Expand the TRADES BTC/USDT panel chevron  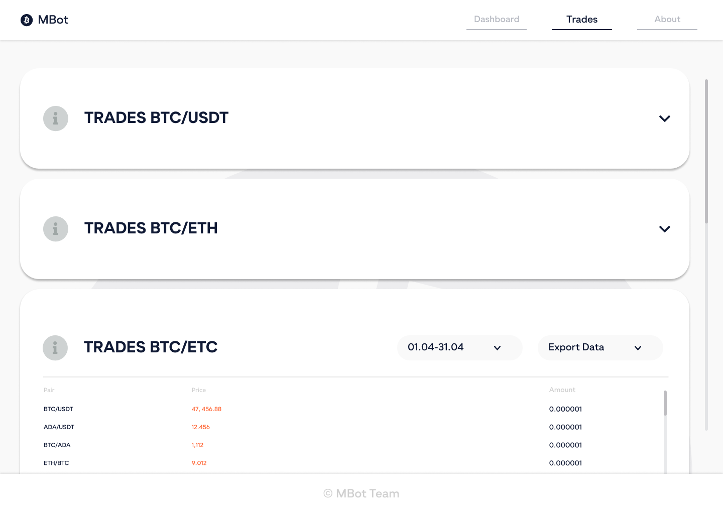pos(664,119)
